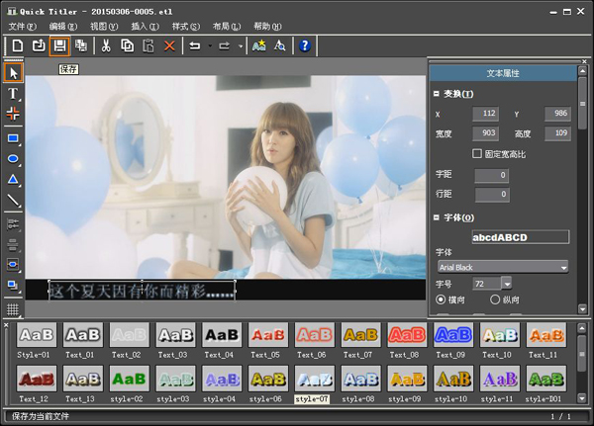Select the arrow selection tool

point(13,72)
